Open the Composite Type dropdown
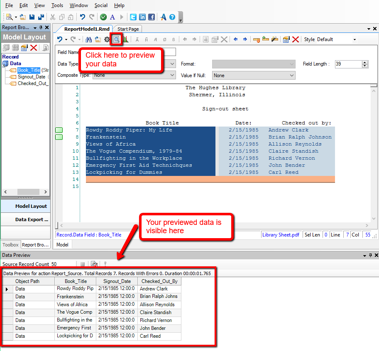 coord(173,76)
